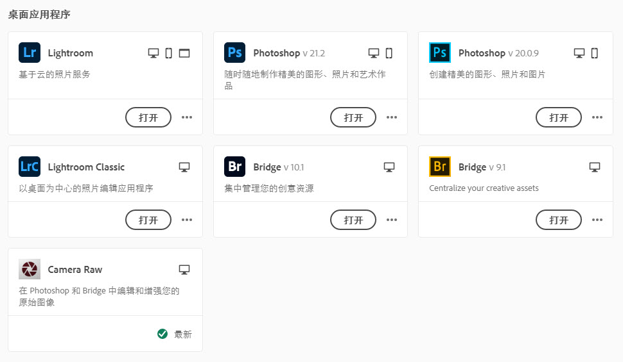Screen dimensions: 623x362
Task: Click Bridge v 9.1 desktop platform icon
Action: pos(595,167)
